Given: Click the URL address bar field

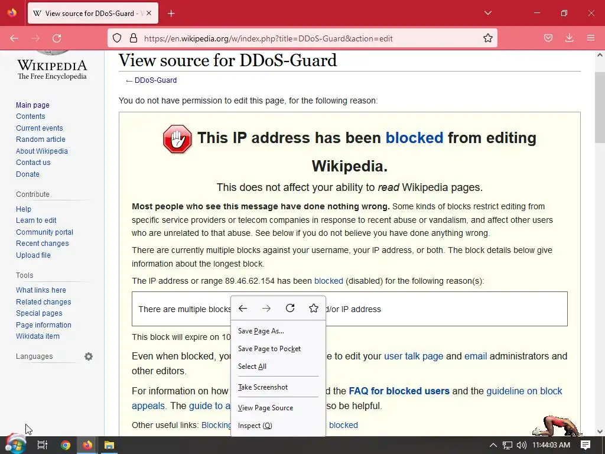Looking at the screenshot, I should click(302, 38).
